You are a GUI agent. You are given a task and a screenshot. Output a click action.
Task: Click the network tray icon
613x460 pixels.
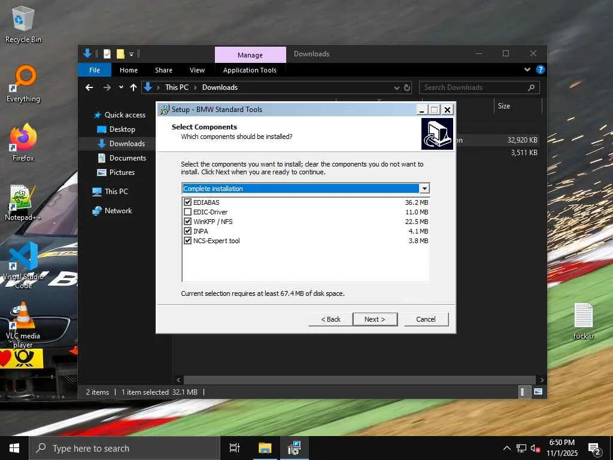(x=521, y=448)
